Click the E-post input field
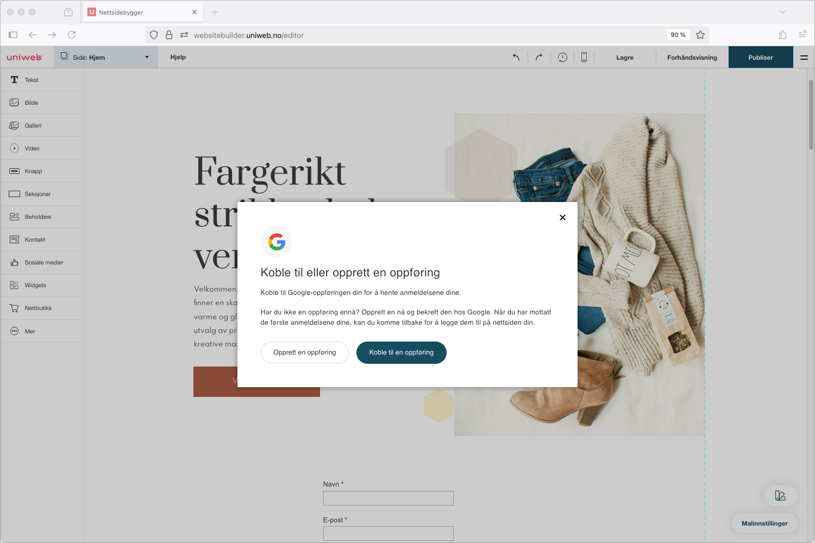 click(x=388, y=533)
